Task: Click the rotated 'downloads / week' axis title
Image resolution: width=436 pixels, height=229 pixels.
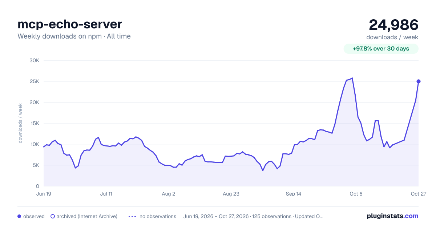Action: tap(21, 123)
